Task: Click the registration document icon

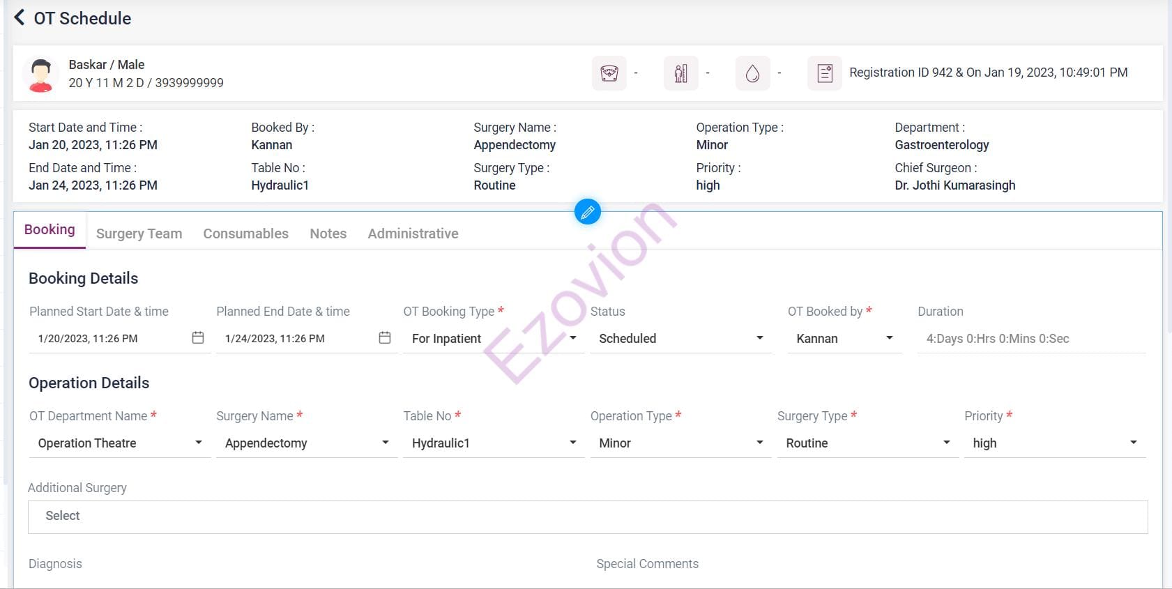Action: pos(824,73)
